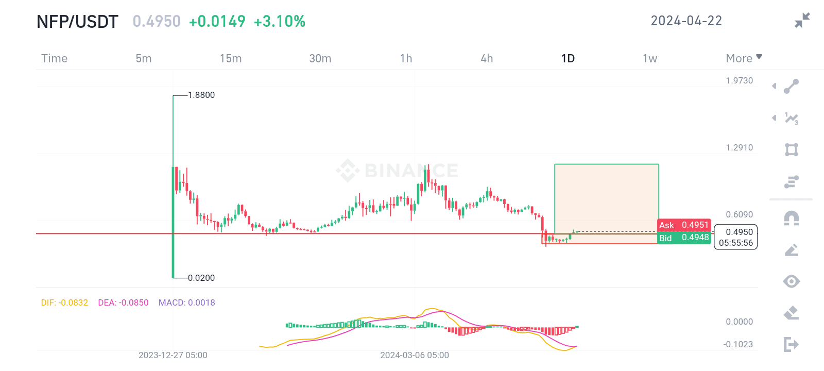Click the MACD: 0.0018 indicator label
The image size is (824, 371).
[x=186, y=302]
